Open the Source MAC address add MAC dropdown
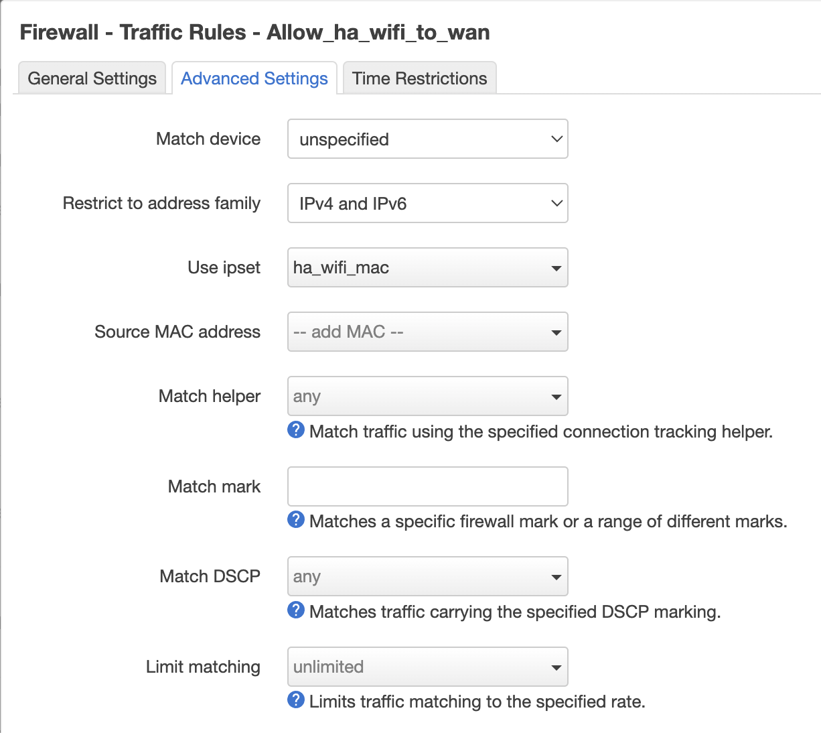 428,332
